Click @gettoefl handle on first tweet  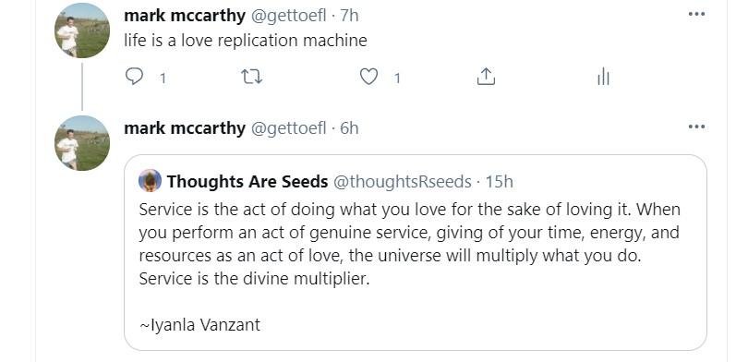pyautogui.click(x=289, y=16)
